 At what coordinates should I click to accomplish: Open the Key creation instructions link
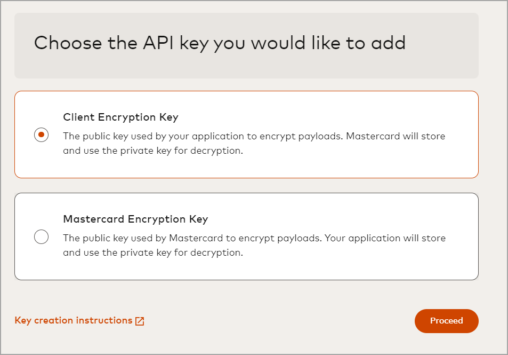[74, 321]
